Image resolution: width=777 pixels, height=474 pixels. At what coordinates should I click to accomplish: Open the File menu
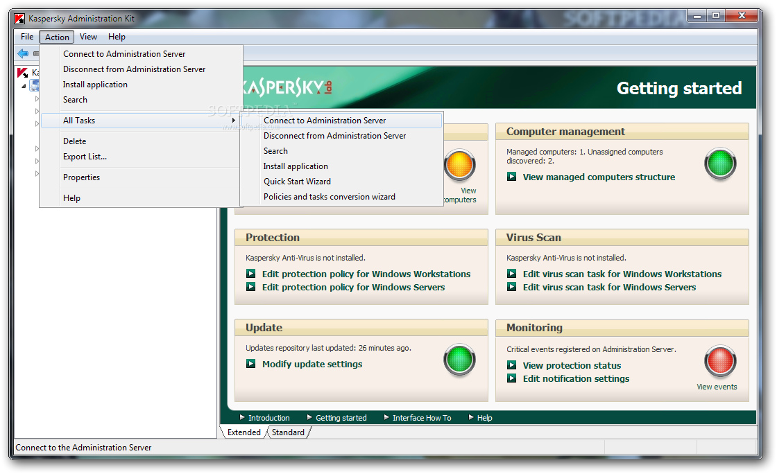pos(27,37)
